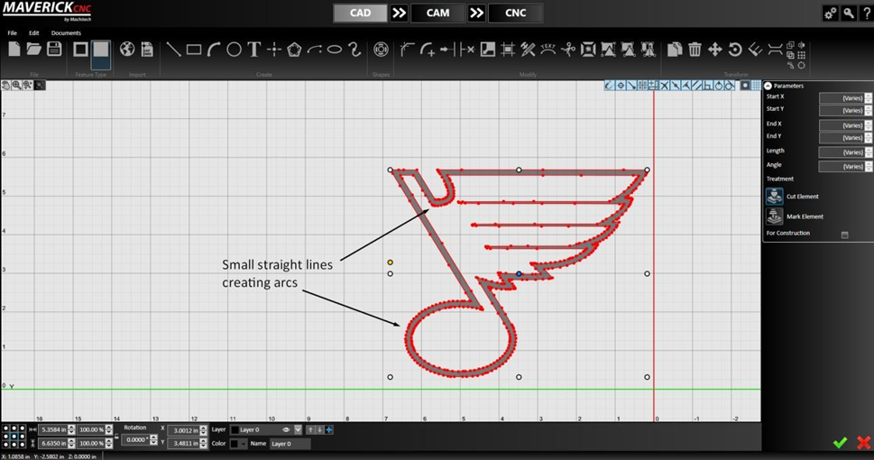Toggle the aspect ratio lock icon
Image resolution: width=874 pixels, height=460 pixels.
pyautogui.click(x=116, y=437)
